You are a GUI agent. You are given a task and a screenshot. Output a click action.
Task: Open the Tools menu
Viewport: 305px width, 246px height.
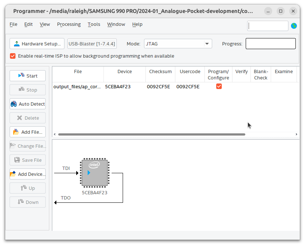(x=94, y=24)
